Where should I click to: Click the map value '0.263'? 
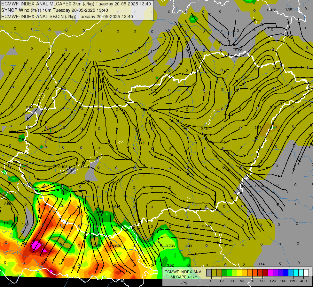[x=116, y=226]
